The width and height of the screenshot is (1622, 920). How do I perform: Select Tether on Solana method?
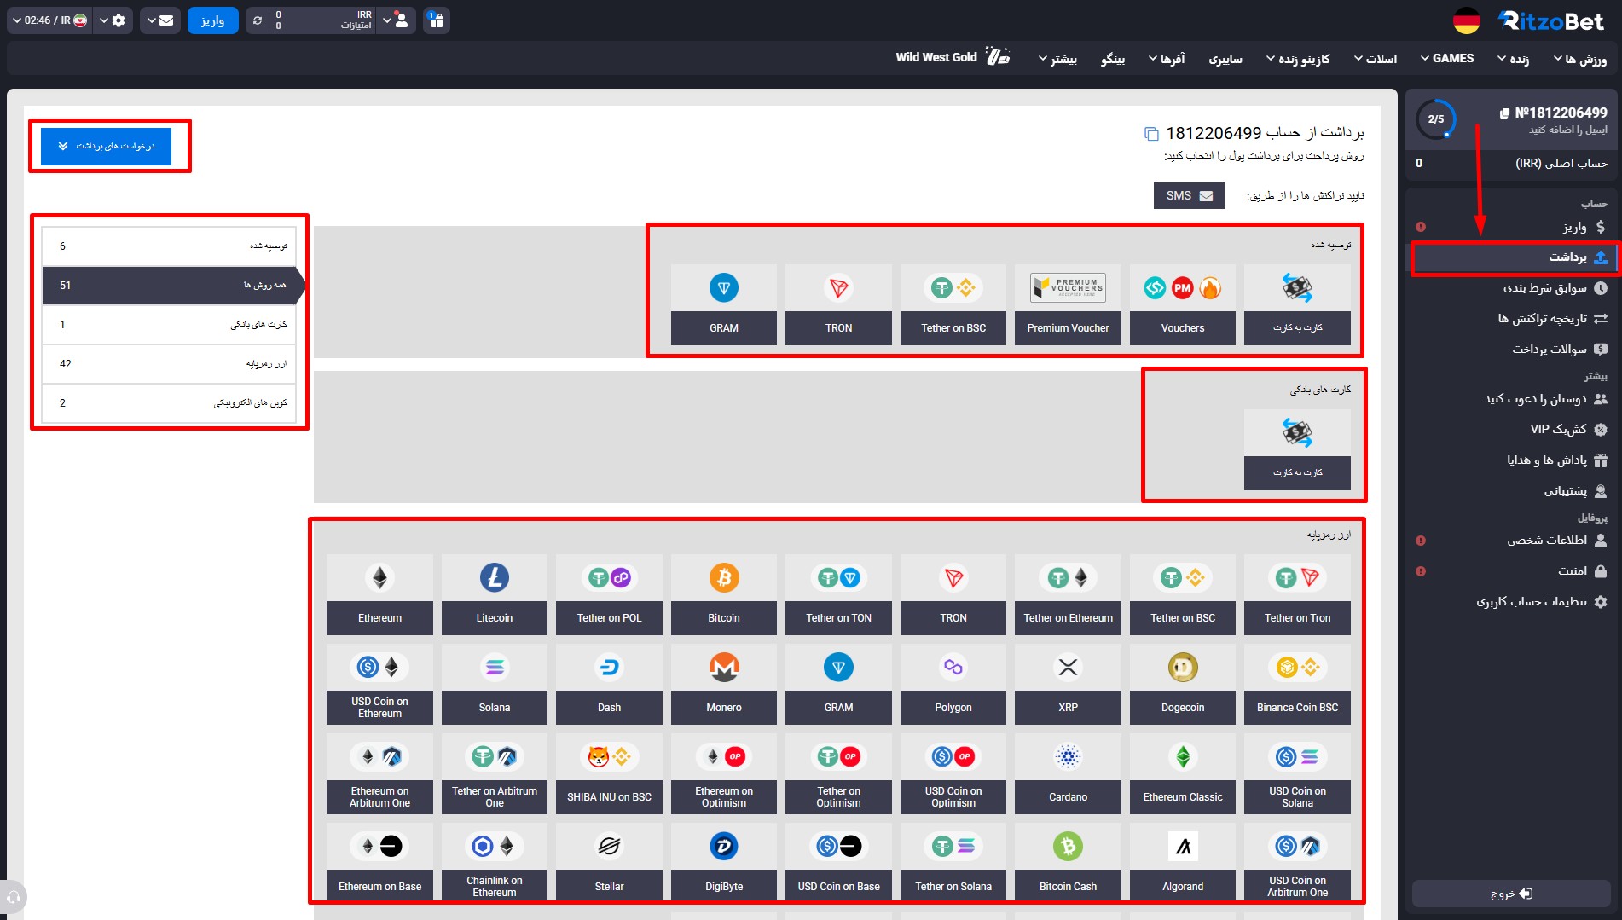[x=953, y=863]
